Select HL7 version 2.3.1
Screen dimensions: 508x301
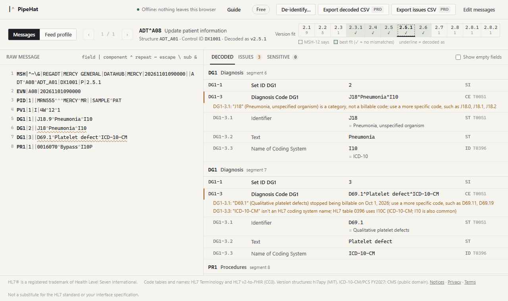(x=356, y=30)
